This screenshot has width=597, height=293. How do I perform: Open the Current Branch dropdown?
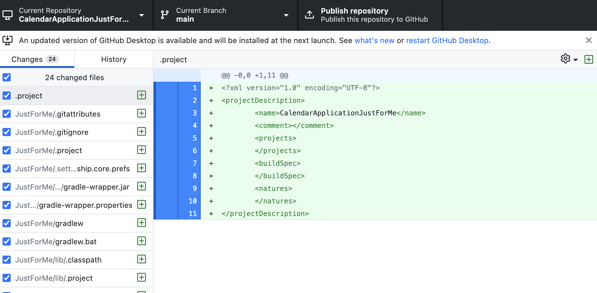(226, 15)
